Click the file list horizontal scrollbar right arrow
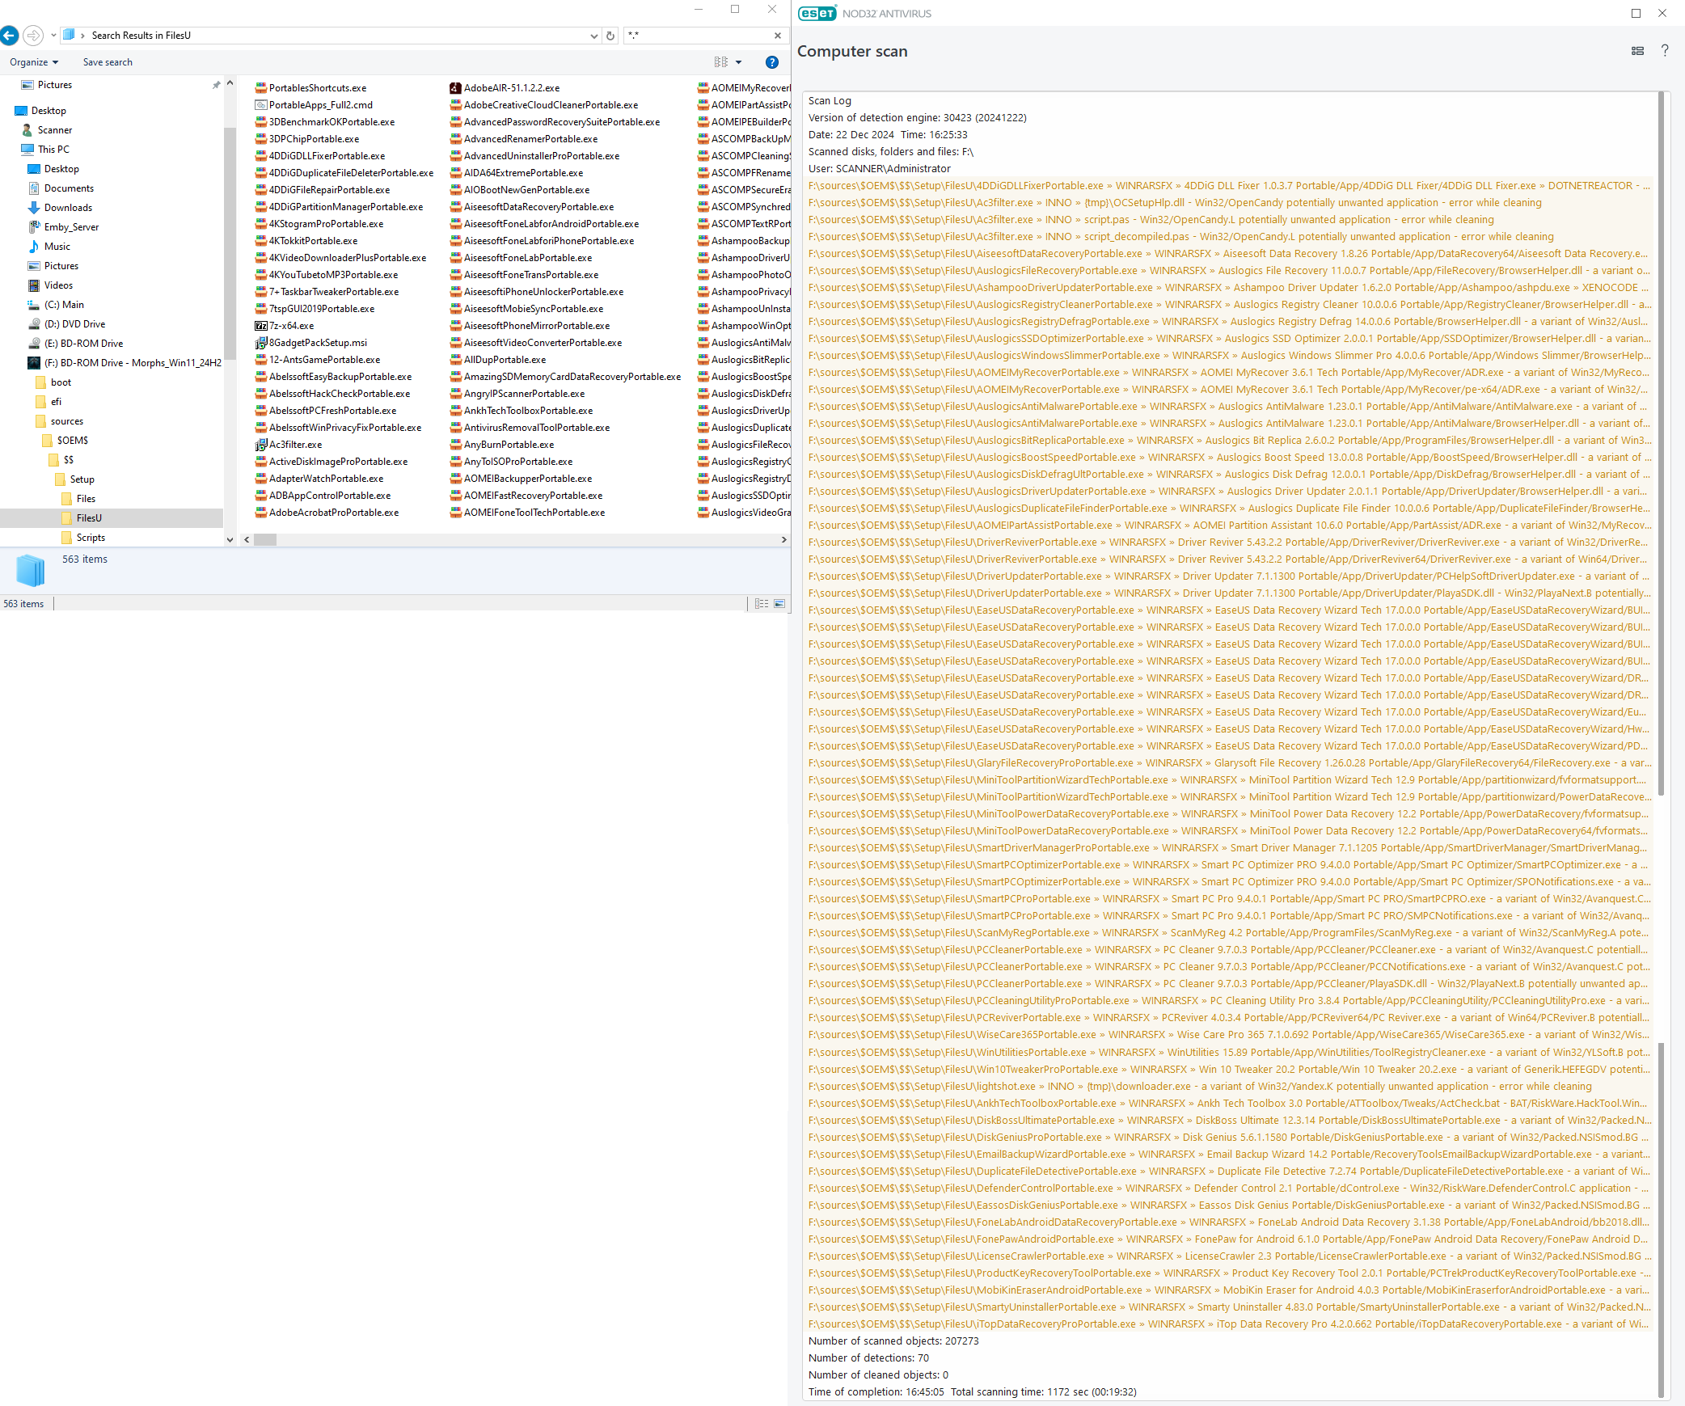This screenshot has width=1685, height=1406. click(x=783, y=539)
